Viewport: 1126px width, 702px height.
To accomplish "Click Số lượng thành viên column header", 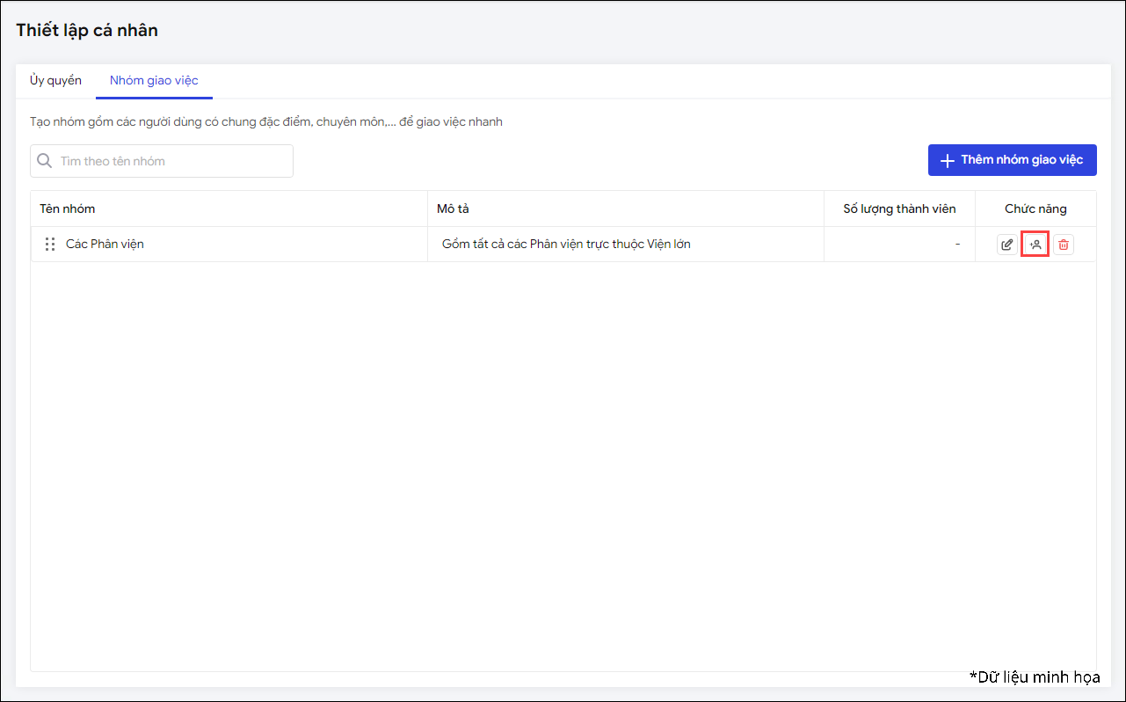I will 899,208.
